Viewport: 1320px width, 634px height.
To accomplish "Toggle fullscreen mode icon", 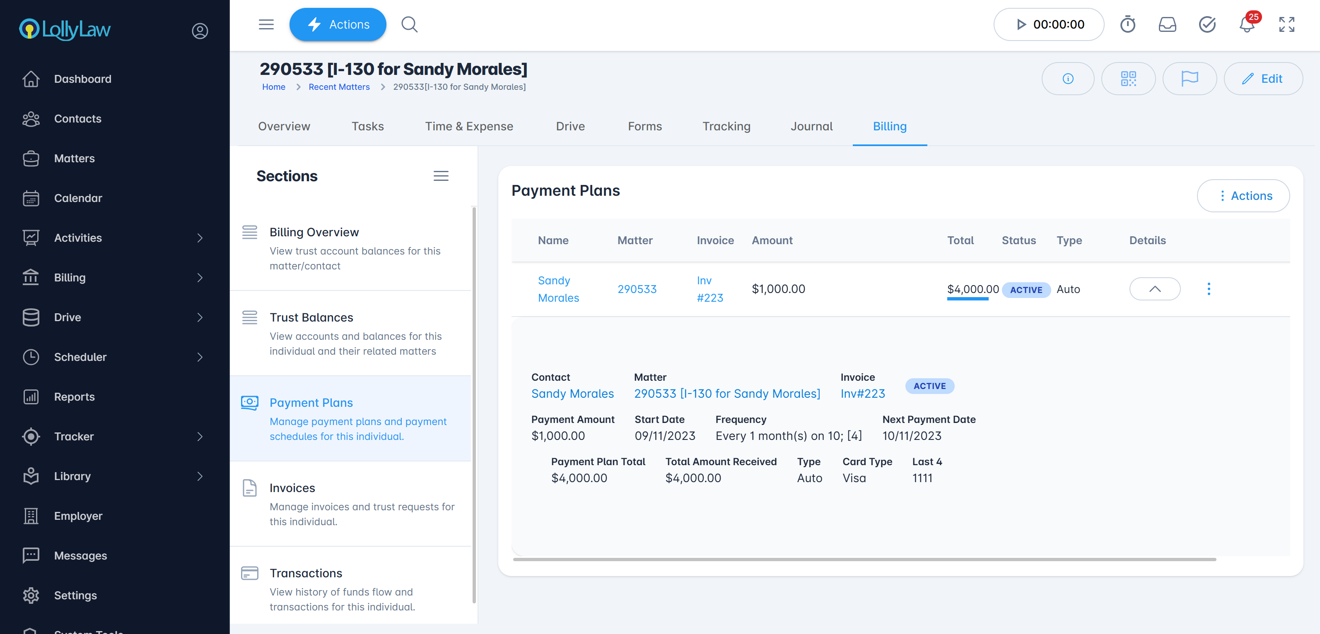I will pyautogui.click(x=1286, y=24).
